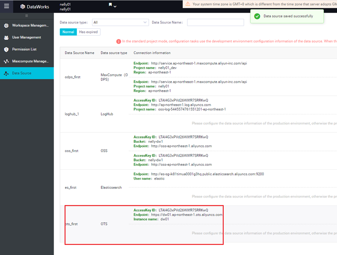The height and width of the screenshot is (255, 337).
Task: Click the Instance name dw01 value
Action: coord(165,219)
